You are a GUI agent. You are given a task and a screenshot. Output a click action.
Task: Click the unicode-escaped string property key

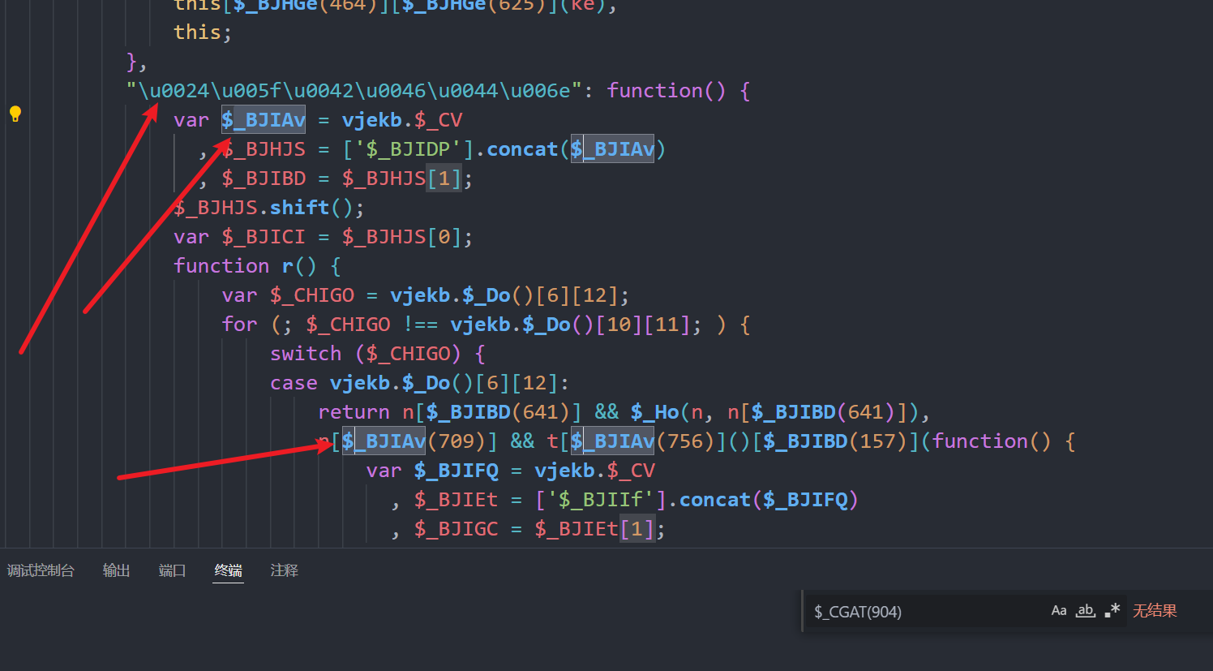pyautogui.click(x=354, y=90)
